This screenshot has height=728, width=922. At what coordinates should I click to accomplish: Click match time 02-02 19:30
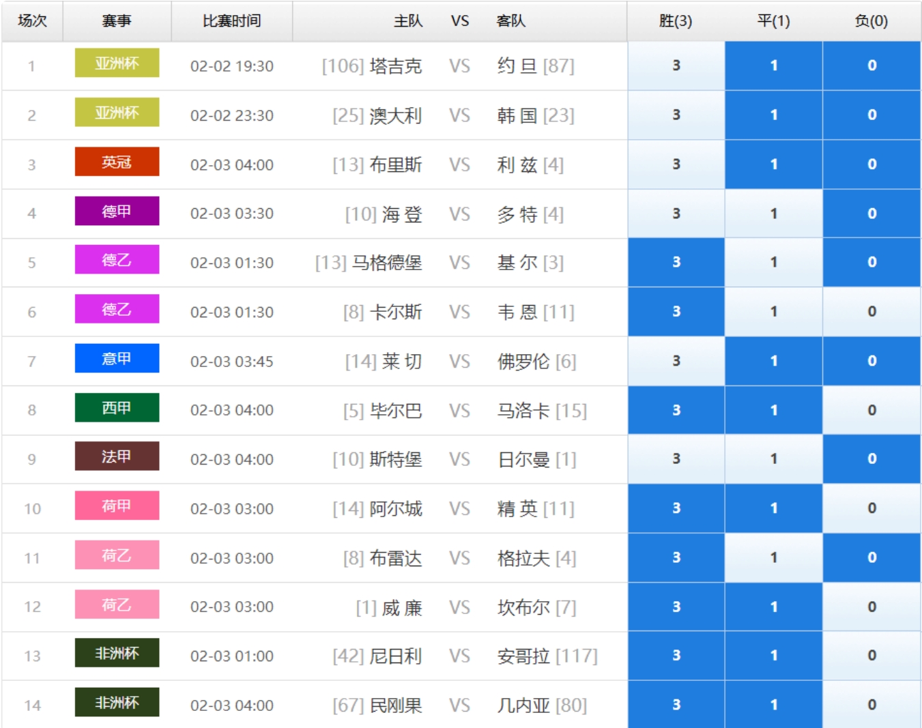pos(232,66)
